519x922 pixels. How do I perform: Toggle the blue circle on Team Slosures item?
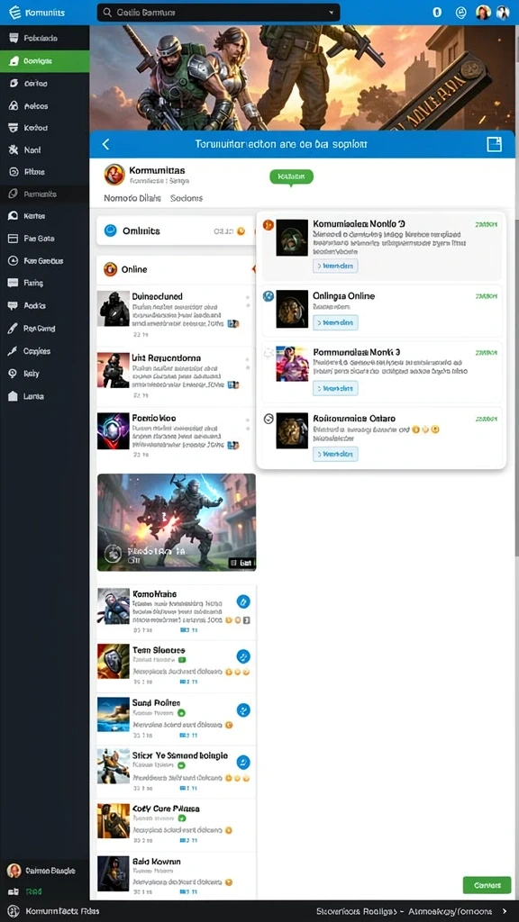coord(243,656)
